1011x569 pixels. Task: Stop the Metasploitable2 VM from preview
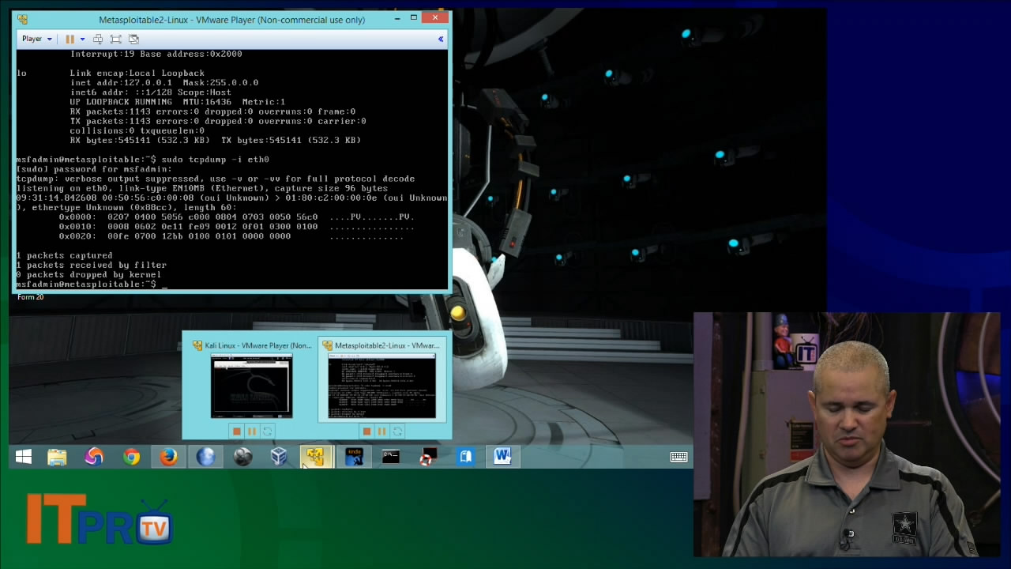click(x=366, y=431)
